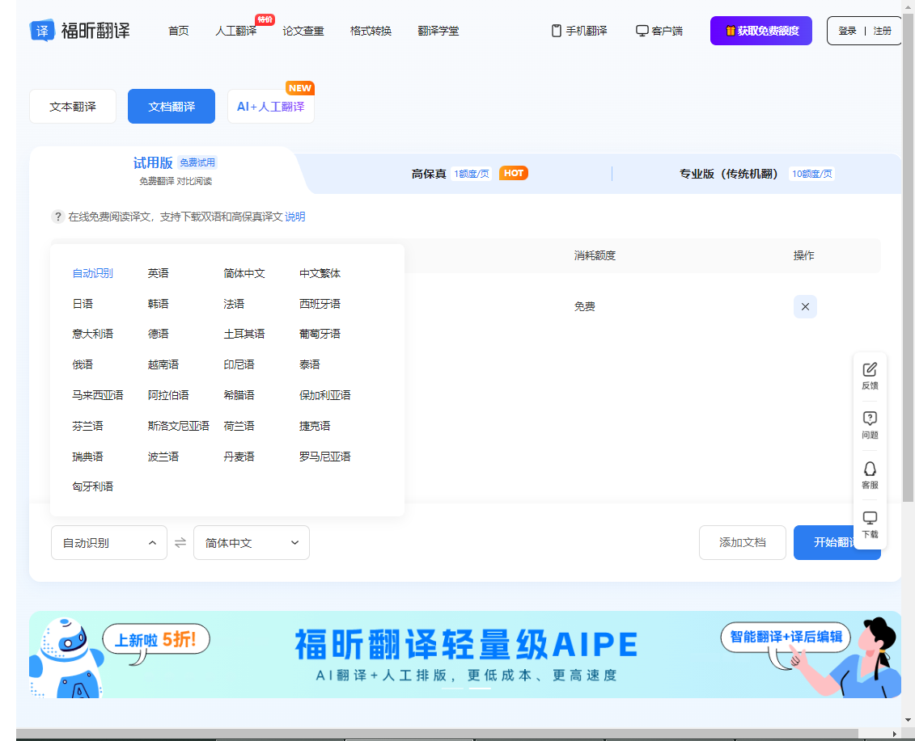Click the 开始翻译 button
The width and height of the screenshot is (915, 741).
pyautogui.click(x=837, y=543)
